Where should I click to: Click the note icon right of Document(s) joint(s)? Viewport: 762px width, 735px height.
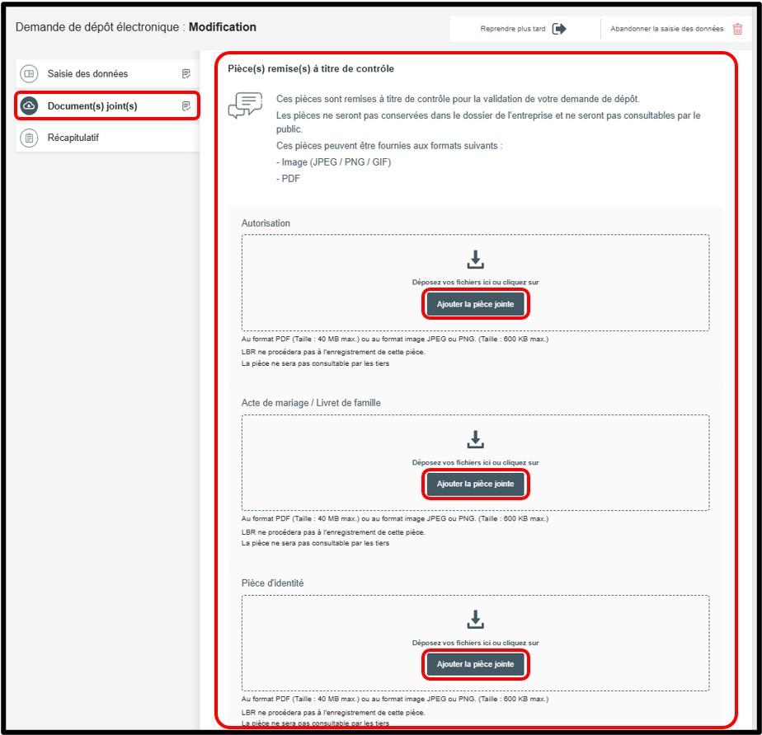(186, 105)
